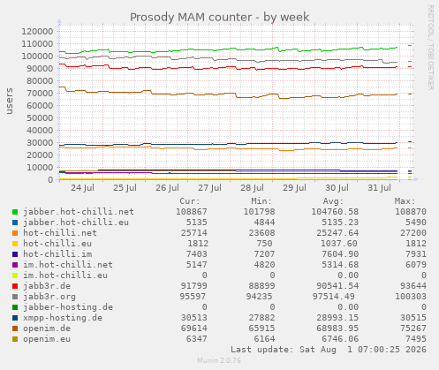439x370 pixels.
Task: Click the 25 Jul x-axis label
Action: coord(125,188)
